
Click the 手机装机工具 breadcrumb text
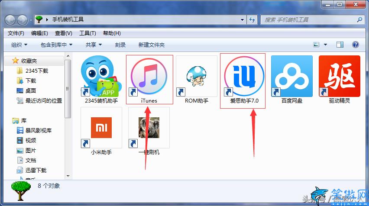[68, 19]
